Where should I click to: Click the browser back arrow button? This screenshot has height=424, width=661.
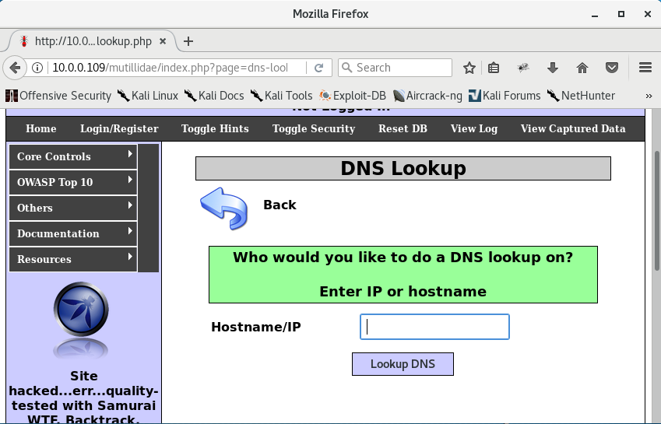coord(15,68)
